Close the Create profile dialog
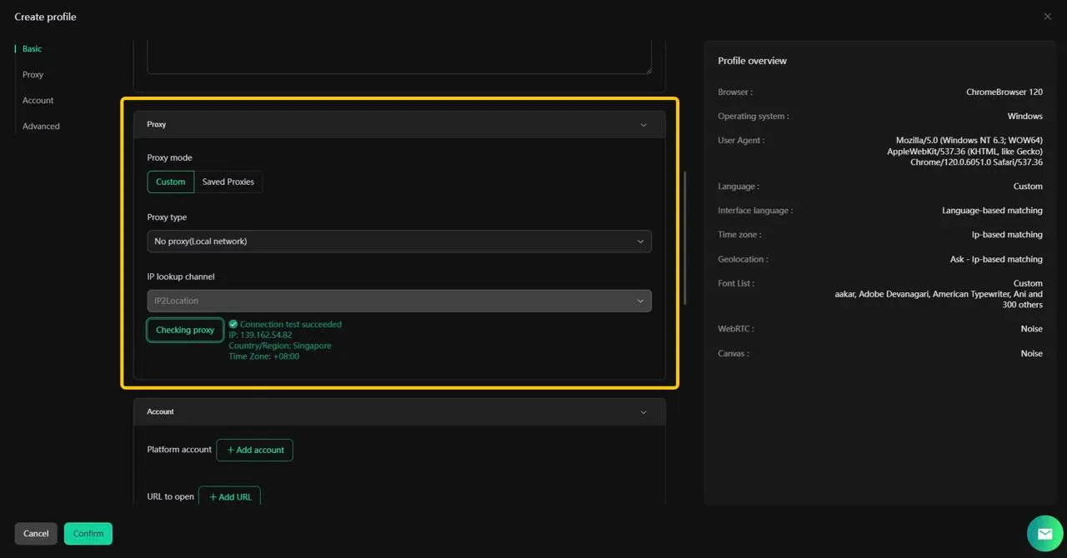The height and width of the screenshot is (558, 1067). 1047,16
